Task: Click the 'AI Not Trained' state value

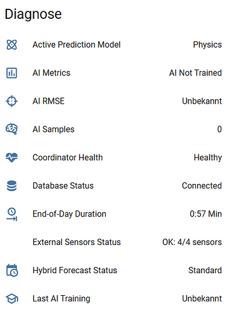Action: click(195, 73)
